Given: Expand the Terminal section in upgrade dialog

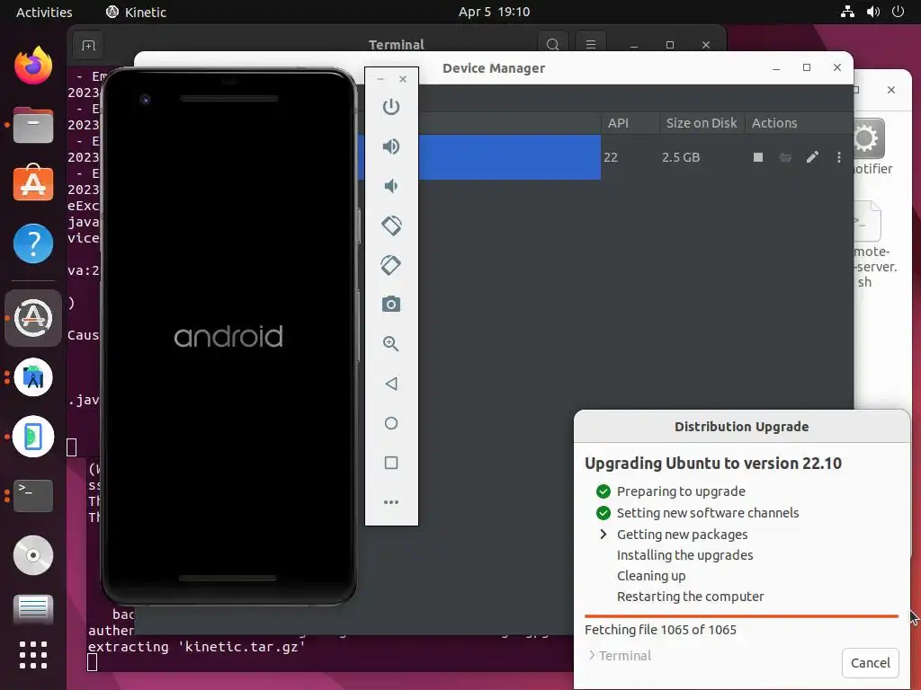Looking at the screenshot, I should (x=621, y=655).
